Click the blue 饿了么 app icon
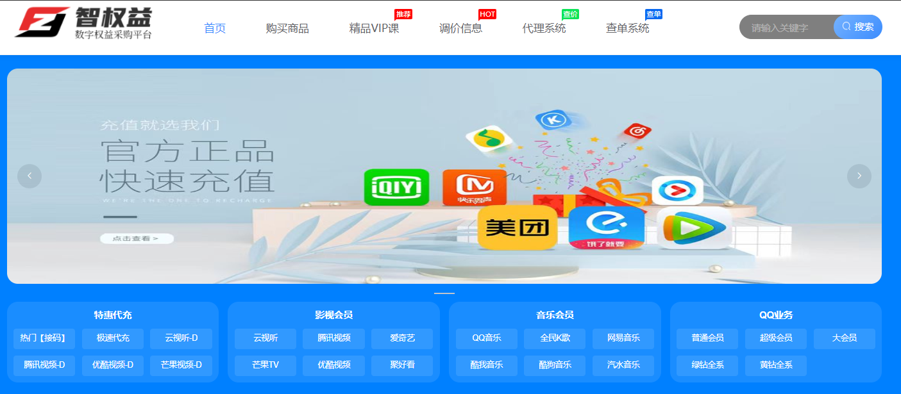This screenshot has height=394, width=901. [x=606, y=227]
